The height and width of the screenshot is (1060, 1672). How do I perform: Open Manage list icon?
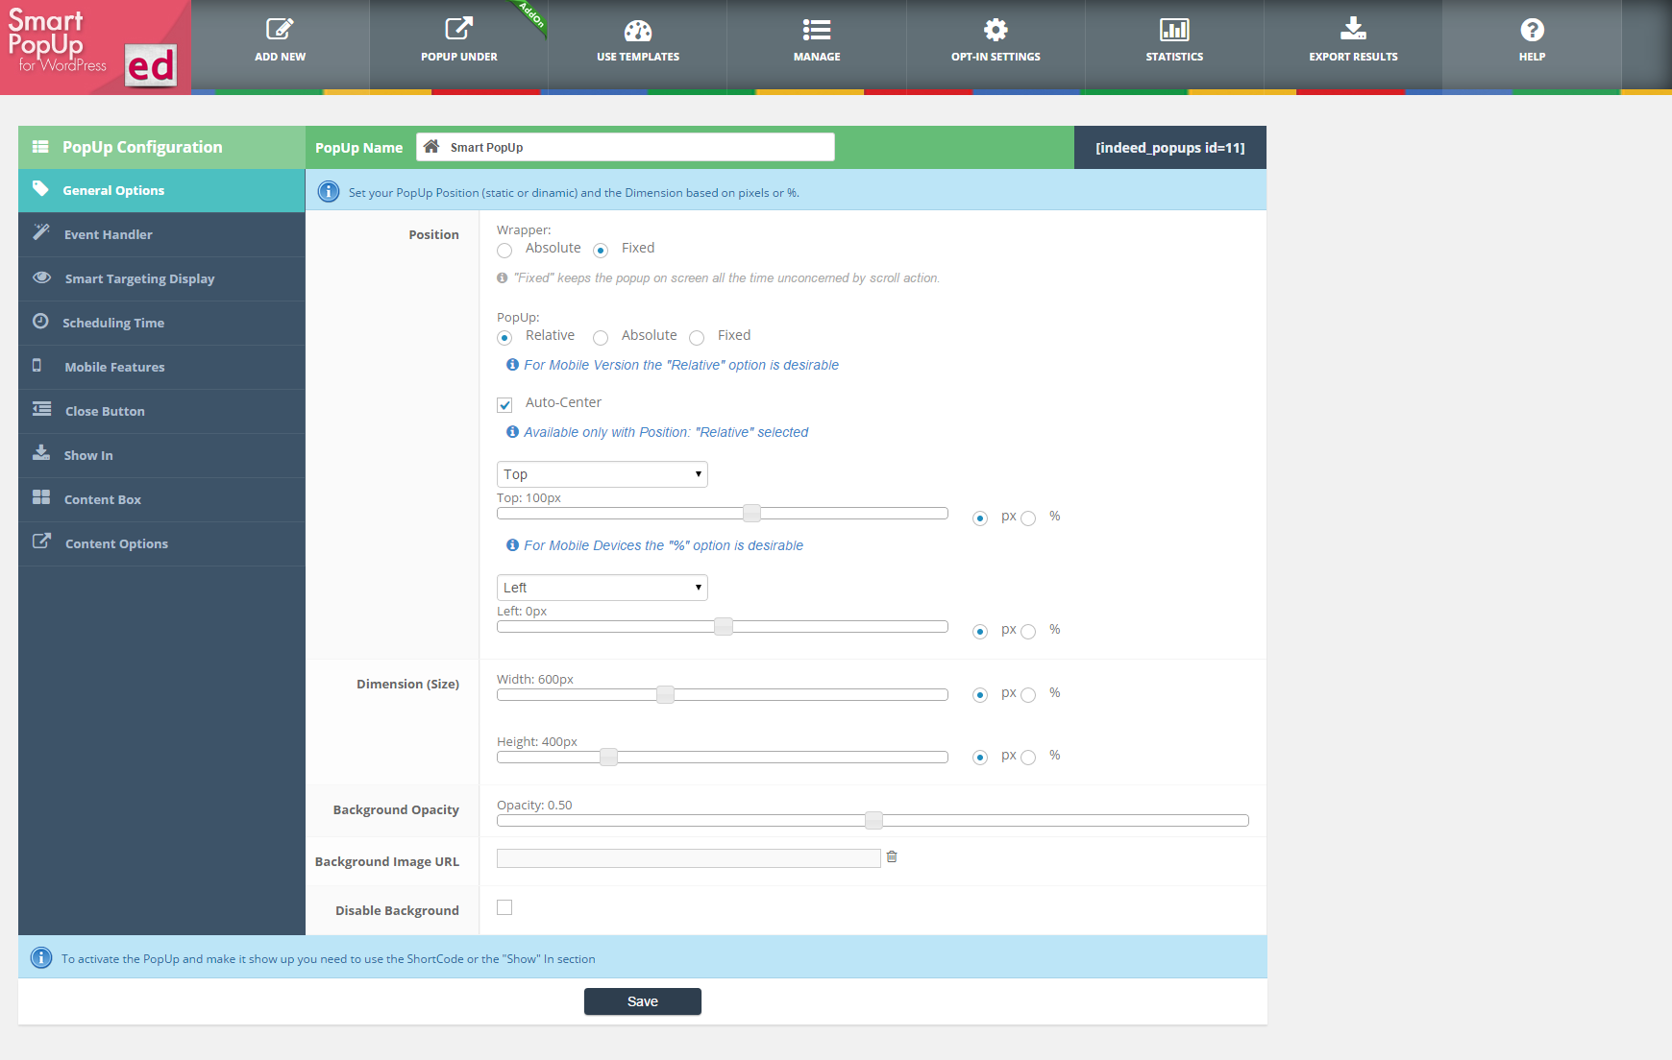(817, 31)
